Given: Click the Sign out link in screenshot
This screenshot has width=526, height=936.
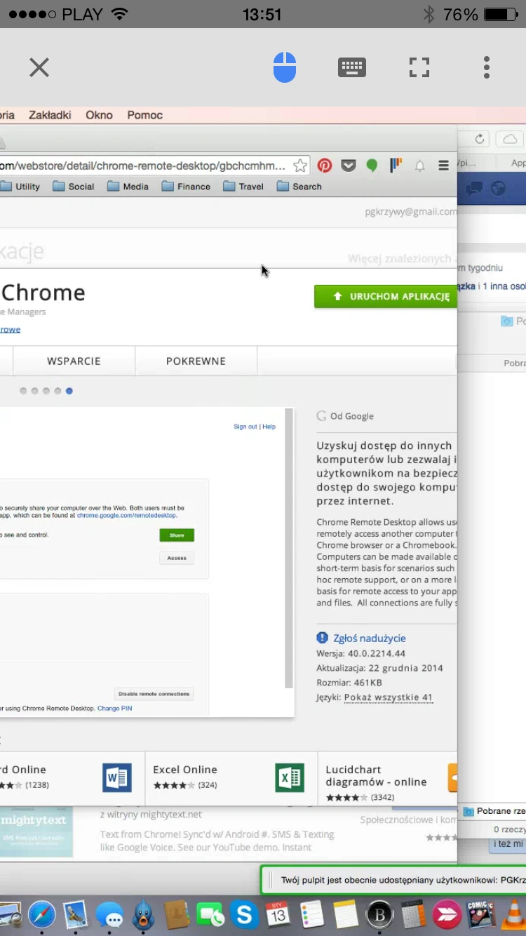Looking at the screenshot, I should pos(245,427).
